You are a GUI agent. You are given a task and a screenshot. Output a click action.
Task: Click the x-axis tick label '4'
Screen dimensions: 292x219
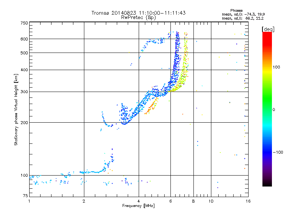click(139, 201)
